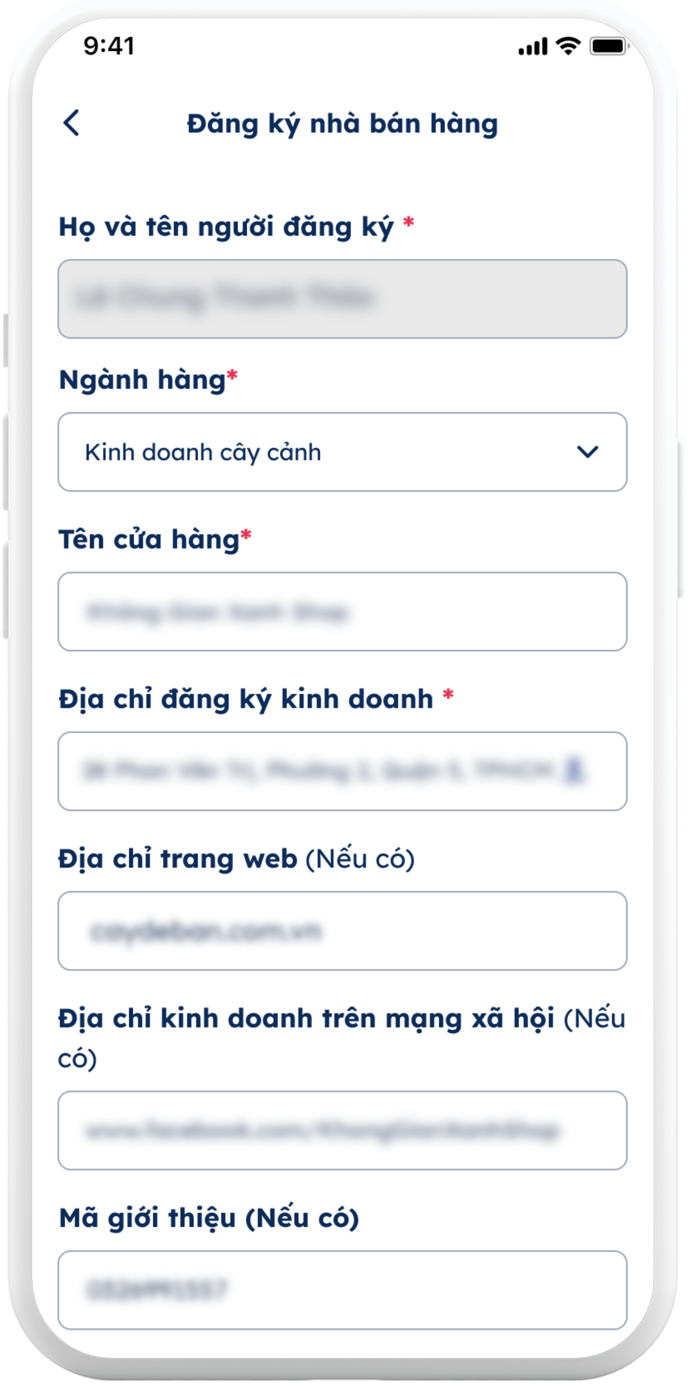Tap the 'Địa chỉ đăng ký kinh doanh' input
Image resolution: width=690 pixels, height=1386 pixels.
[x=323, y=771]
